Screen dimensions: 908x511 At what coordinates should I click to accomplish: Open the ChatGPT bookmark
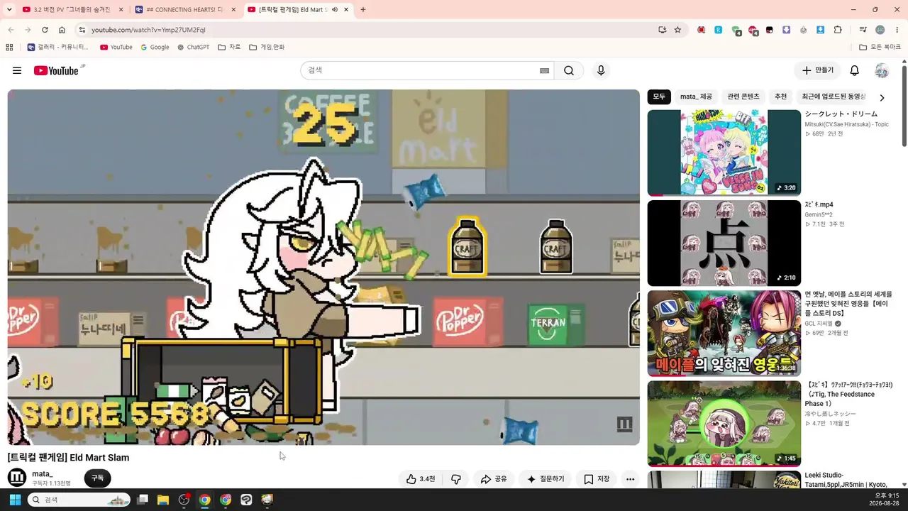coord(193,47)
